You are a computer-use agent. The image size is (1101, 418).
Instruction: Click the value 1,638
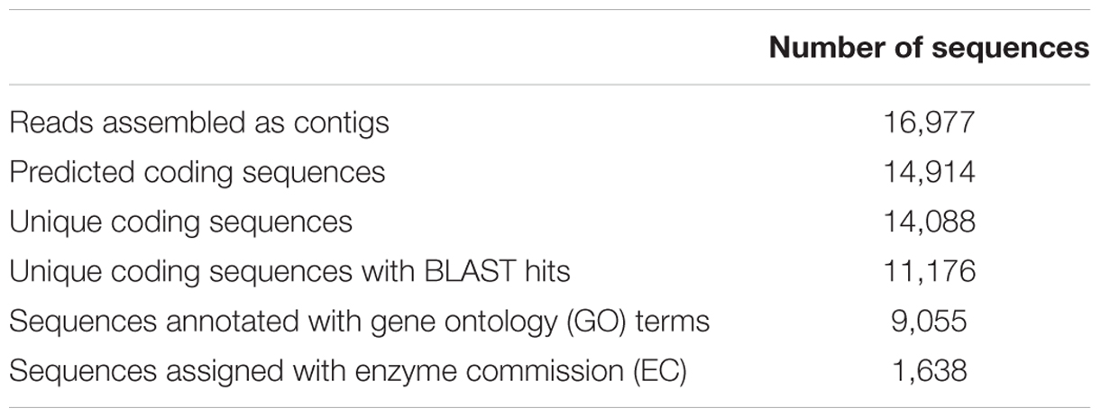pyautogui.click(x=929, y=369)
